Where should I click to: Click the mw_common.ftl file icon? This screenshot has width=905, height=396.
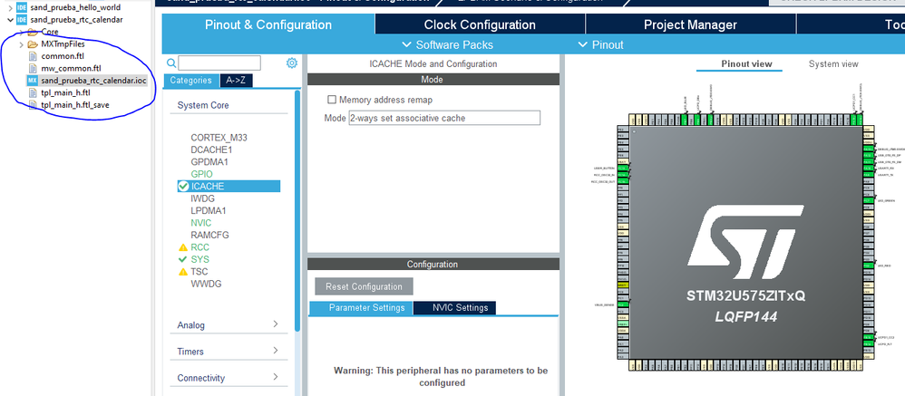pos(33,69)
